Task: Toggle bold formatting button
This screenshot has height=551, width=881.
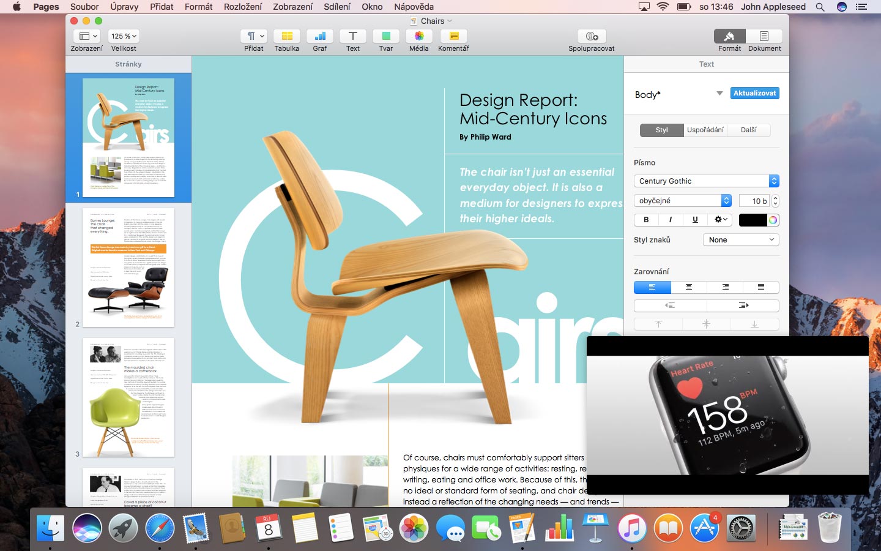Action: click(x=646, y=220)
